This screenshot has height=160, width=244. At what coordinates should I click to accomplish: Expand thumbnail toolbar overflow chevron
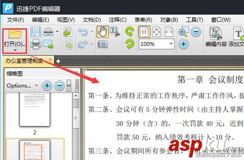click(x=69, y=86)
